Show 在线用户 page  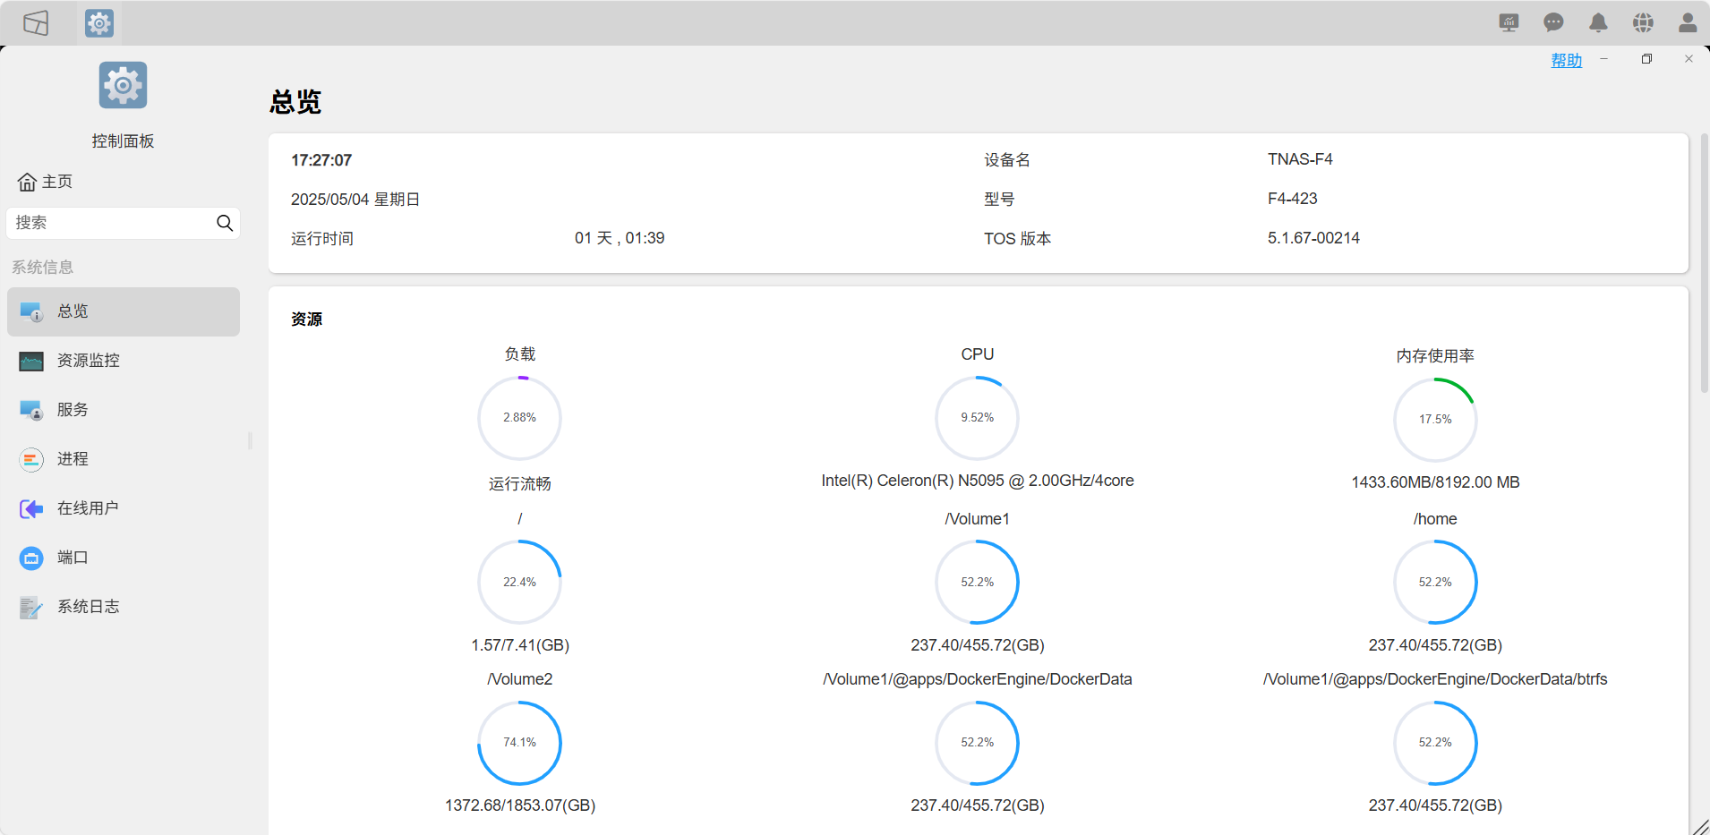coord(124,508)
